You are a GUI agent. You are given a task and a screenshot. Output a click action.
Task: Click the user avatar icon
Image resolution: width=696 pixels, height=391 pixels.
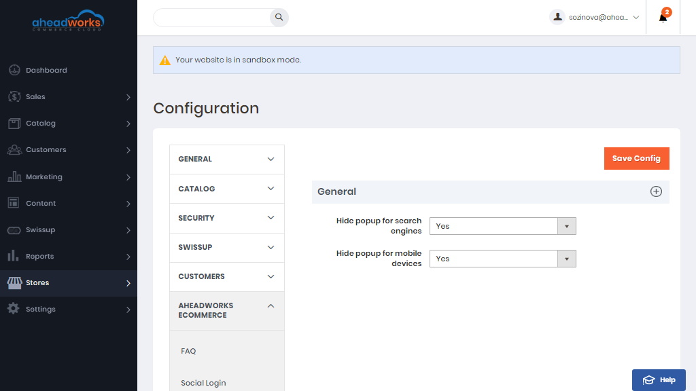pos(557,17)
